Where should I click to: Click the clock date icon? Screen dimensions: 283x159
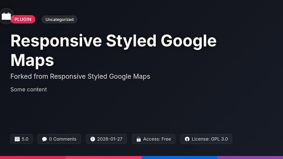(93, 139)
